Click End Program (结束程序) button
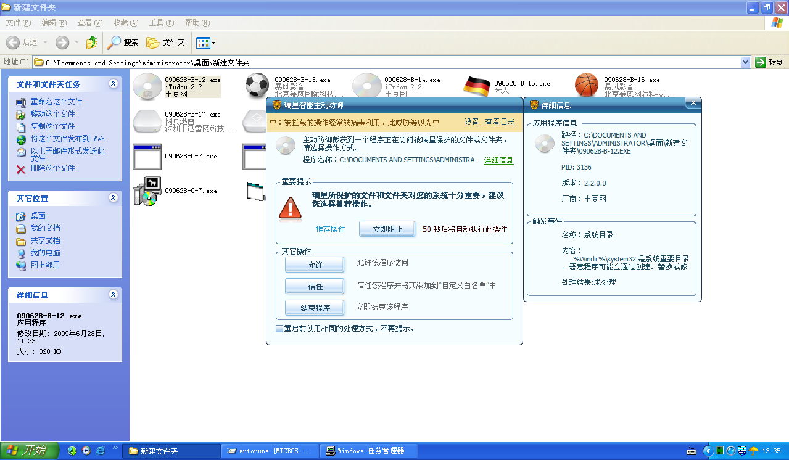The width and height of the screenshot is (789, 460). [315, 308]
